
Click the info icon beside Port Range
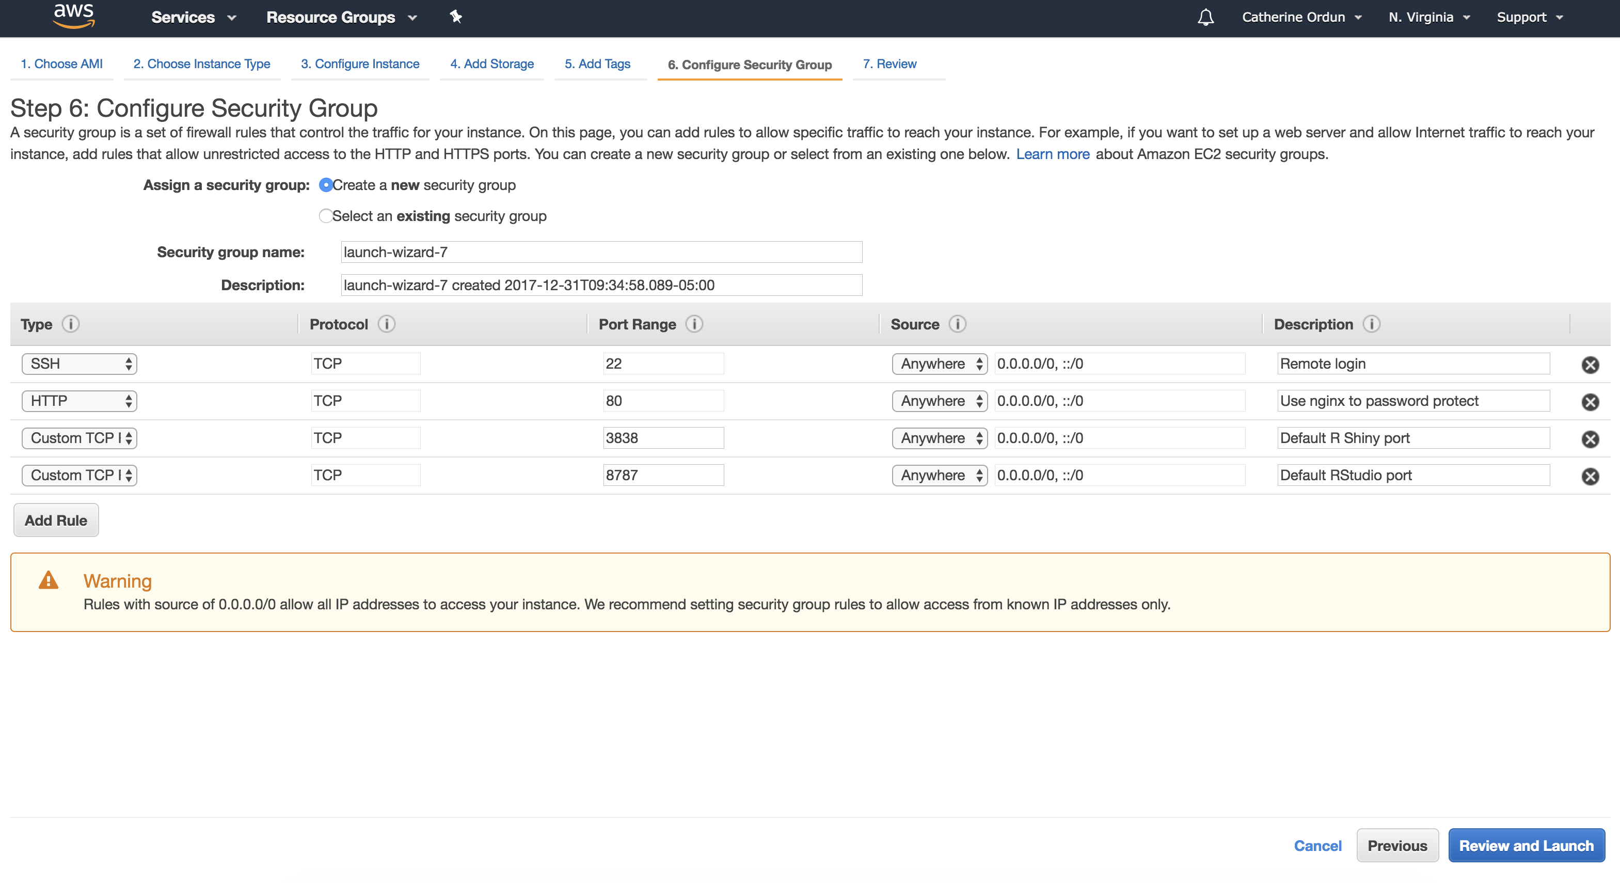coord(694,324)
